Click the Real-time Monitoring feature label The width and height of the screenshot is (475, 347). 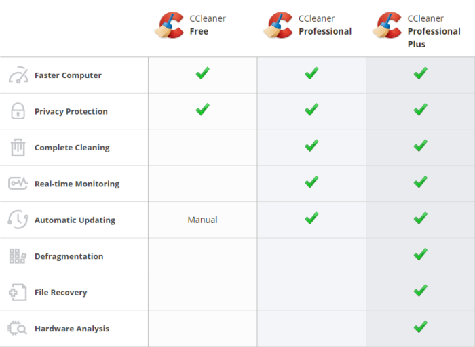click(x=77, y=184)
